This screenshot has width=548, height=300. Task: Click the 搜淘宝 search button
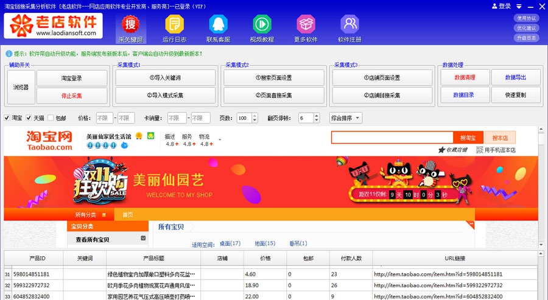click(x=468, y=138)
